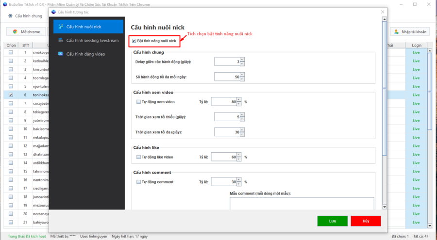Image resolution: width=437 pixels, height=240 pixels.
Task: Decrease Số hành động tối đa mỗi ngày
Action: coord(242,79)
